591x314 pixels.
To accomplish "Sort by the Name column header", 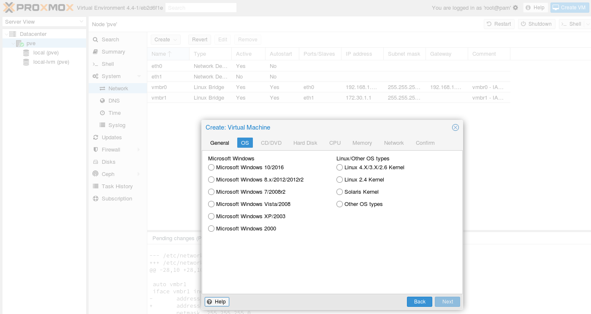I will [x=168, y=54].
